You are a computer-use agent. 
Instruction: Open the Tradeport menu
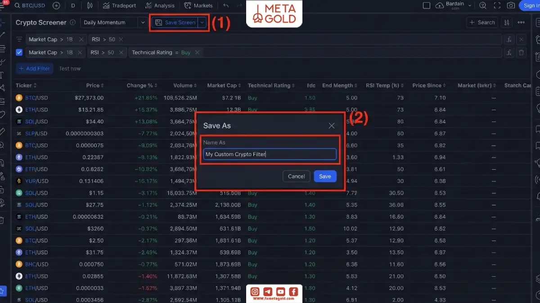click(119, 6)
